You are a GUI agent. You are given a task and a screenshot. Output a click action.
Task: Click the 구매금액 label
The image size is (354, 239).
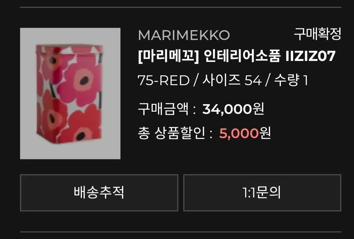[163, 109]
